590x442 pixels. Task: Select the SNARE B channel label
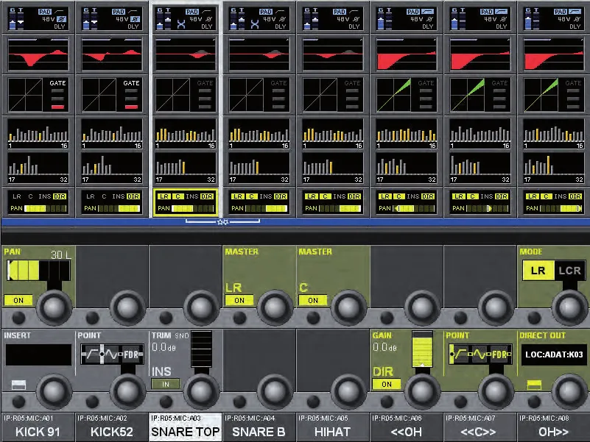(x=259, y=428)
